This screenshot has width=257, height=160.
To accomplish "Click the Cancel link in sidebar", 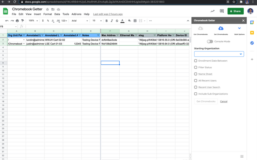I will pyautogui.click(x=224, y=102).
